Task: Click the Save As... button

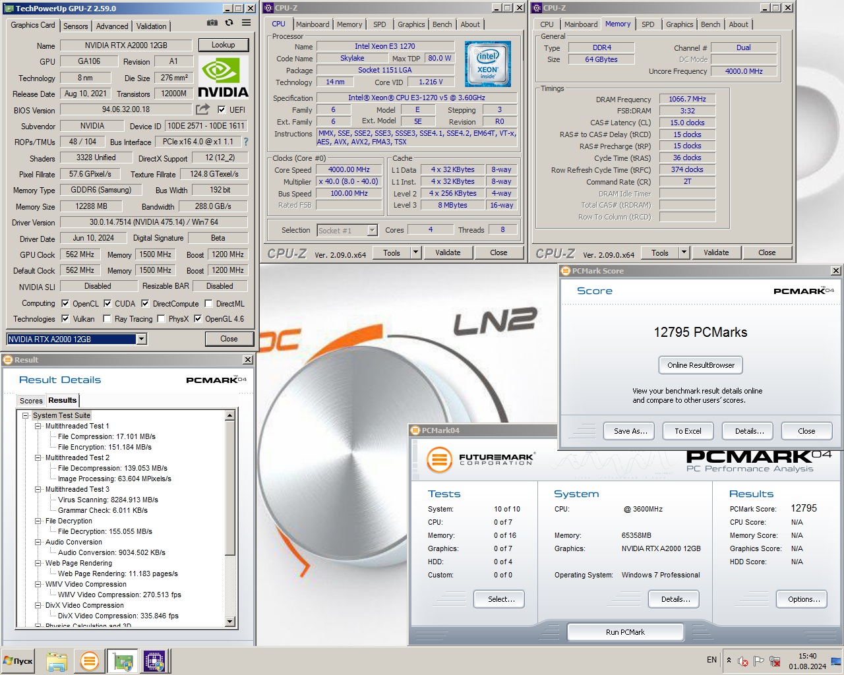Action: (x=630, y=431)
